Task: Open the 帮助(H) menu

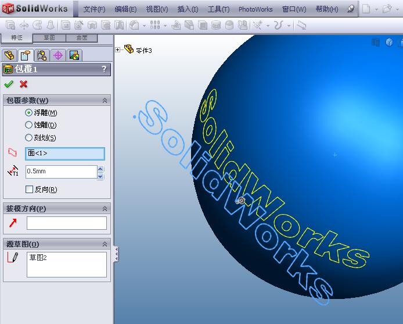Action: (x=327, y=9)
